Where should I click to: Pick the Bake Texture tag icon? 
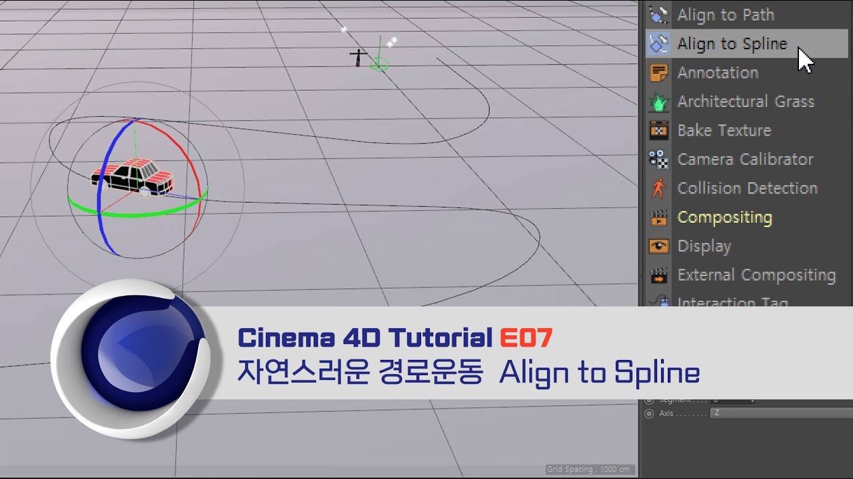tap(658, 130)
